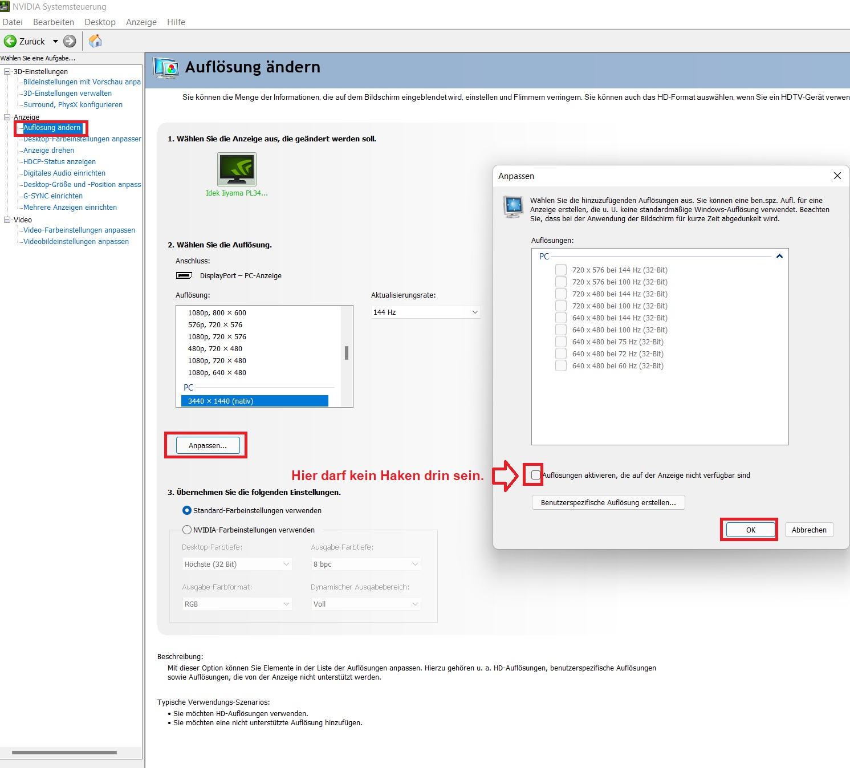The width and height of the screenshot is (850, 768).
Task: Open the home icon in toolbar
Action: [x=95, y=41]
